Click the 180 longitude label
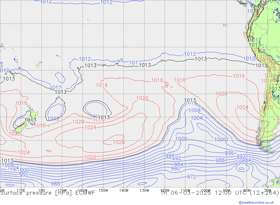Screen dimensions: 280x205 (42, 190)
